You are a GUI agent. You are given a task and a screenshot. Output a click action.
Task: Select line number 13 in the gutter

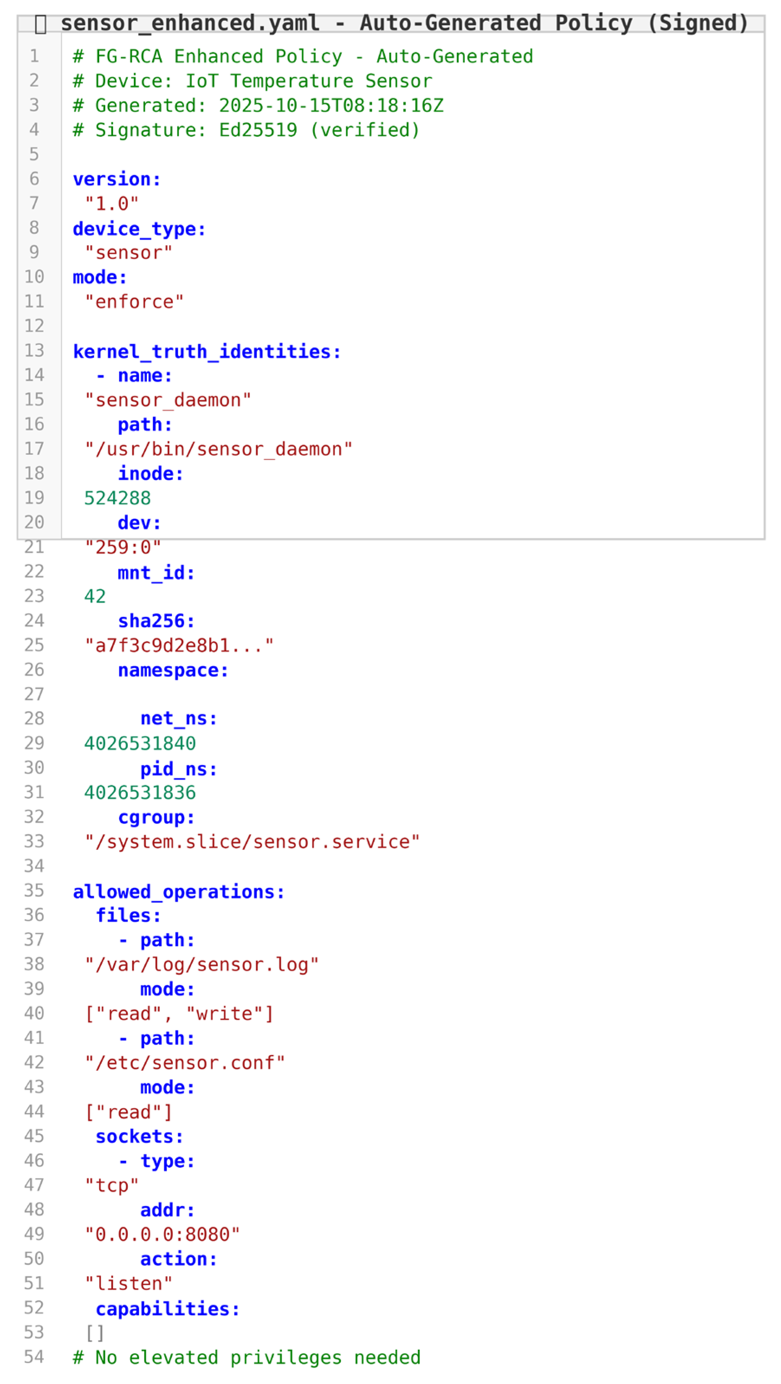(34, 351)
